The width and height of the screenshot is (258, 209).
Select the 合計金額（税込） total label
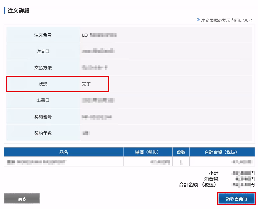tap(198, 185)
